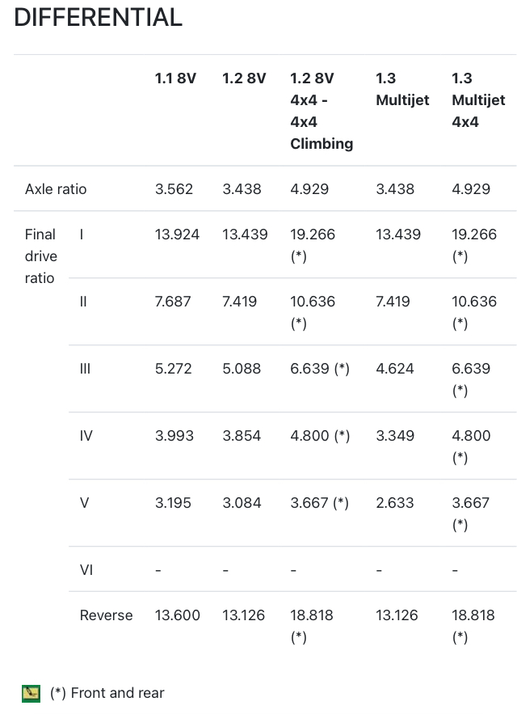The width and height of the screenshot is (517, 714).
Task: Click the 13.924 first gear value
Action: (x=177, y=234)
